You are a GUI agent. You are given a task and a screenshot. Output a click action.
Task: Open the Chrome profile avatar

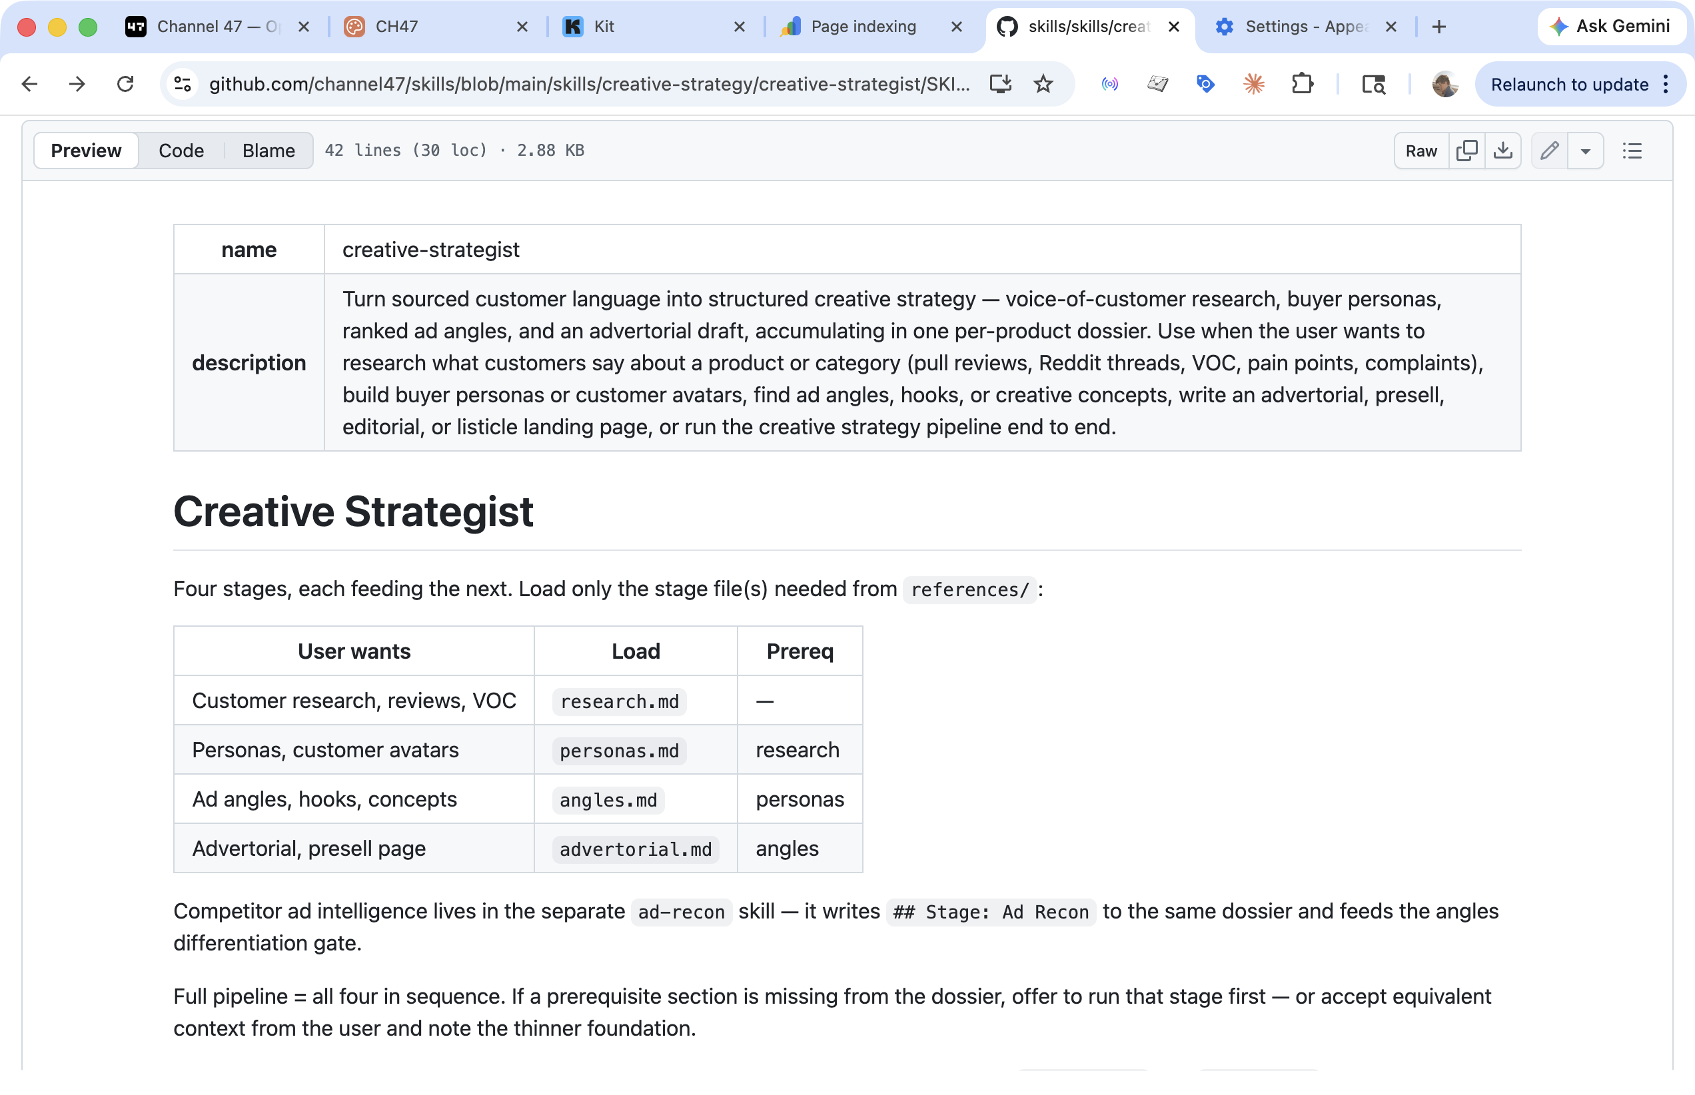tap(1444, 84)
